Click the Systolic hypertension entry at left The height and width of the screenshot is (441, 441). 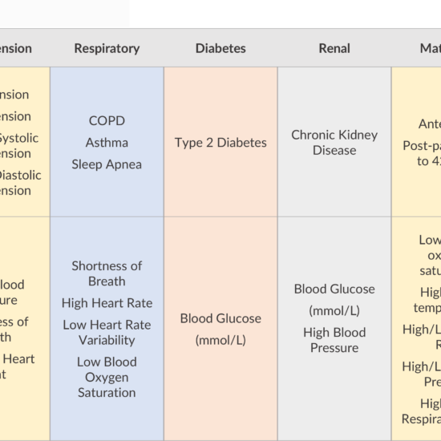pos(19,146)
